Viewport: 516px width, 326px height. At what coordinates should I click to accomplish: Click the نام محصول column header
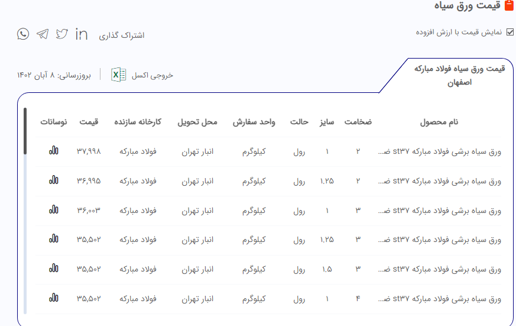tap(439, 122)
